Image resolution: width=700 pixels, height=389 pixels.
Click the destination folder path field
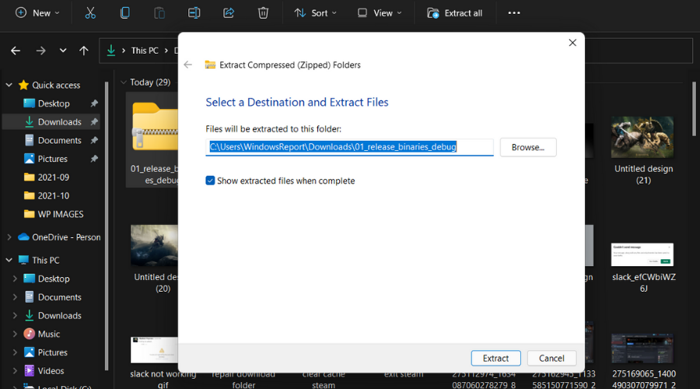(350, 147)
